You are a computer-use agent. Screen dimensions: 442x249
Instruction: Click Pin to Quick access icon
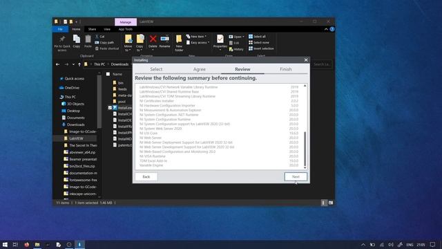pyautogui.click(x=62, y=43)
